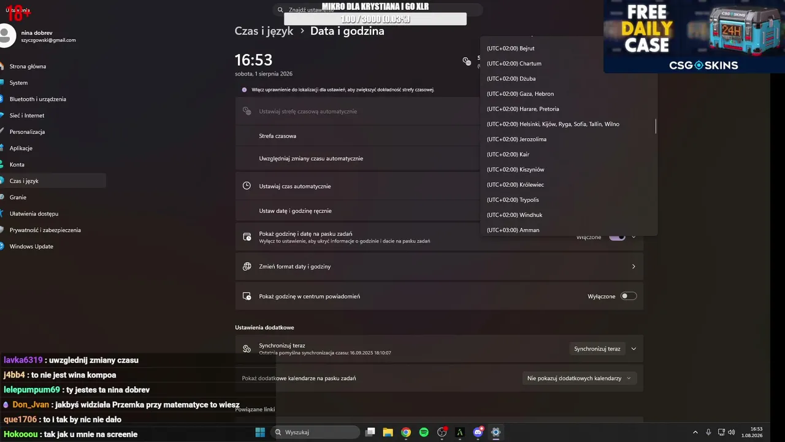Click the Synchronizuj teraz button
Screen dimensions: 785x442
597,349
